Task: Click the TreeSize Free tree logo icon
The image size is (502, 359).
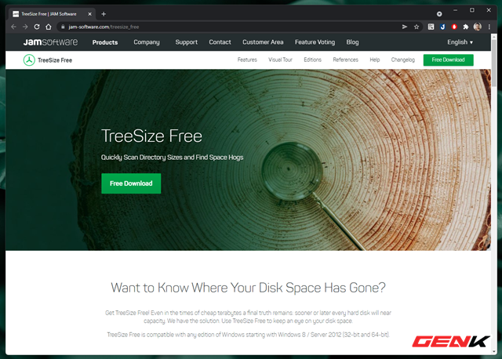Action: pyautogui.click(x=30, y=60)
